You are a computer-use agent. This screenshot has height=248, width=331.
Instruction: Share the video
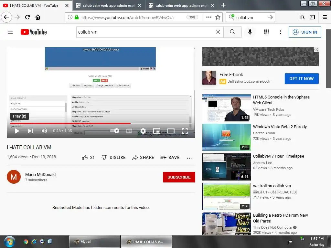click(143, 158)
